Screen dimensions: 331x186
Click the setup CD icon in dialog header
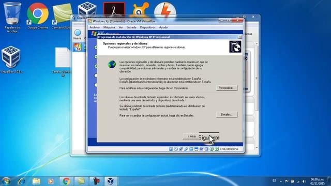click(235, 47)
